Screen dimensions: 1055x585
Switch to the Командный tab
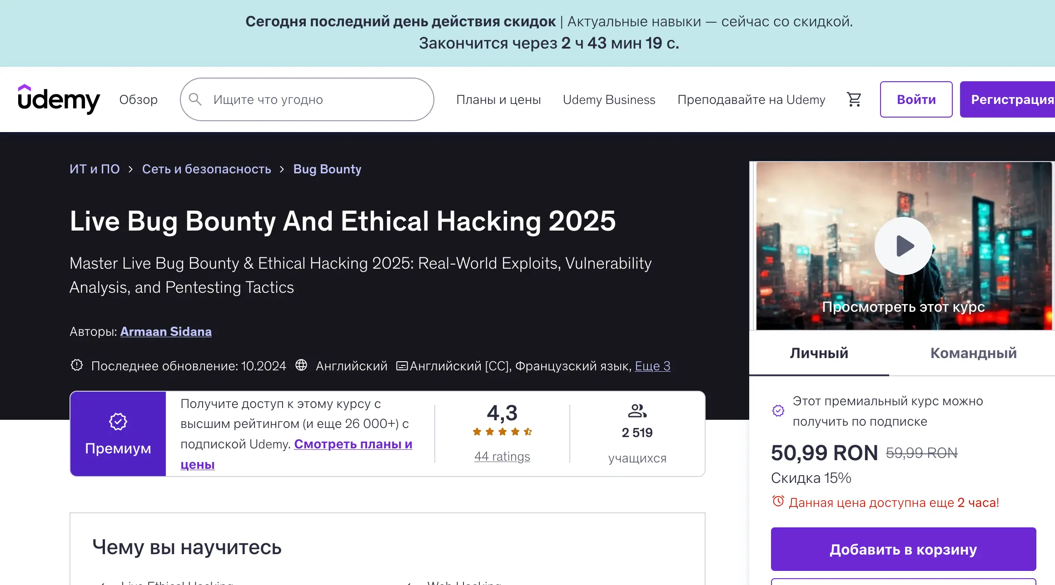coord(972,353)
